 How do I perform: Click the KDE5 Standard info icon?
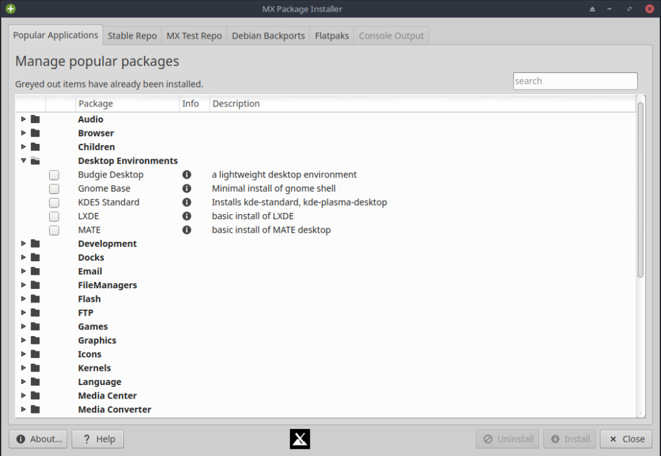(187, 203)
